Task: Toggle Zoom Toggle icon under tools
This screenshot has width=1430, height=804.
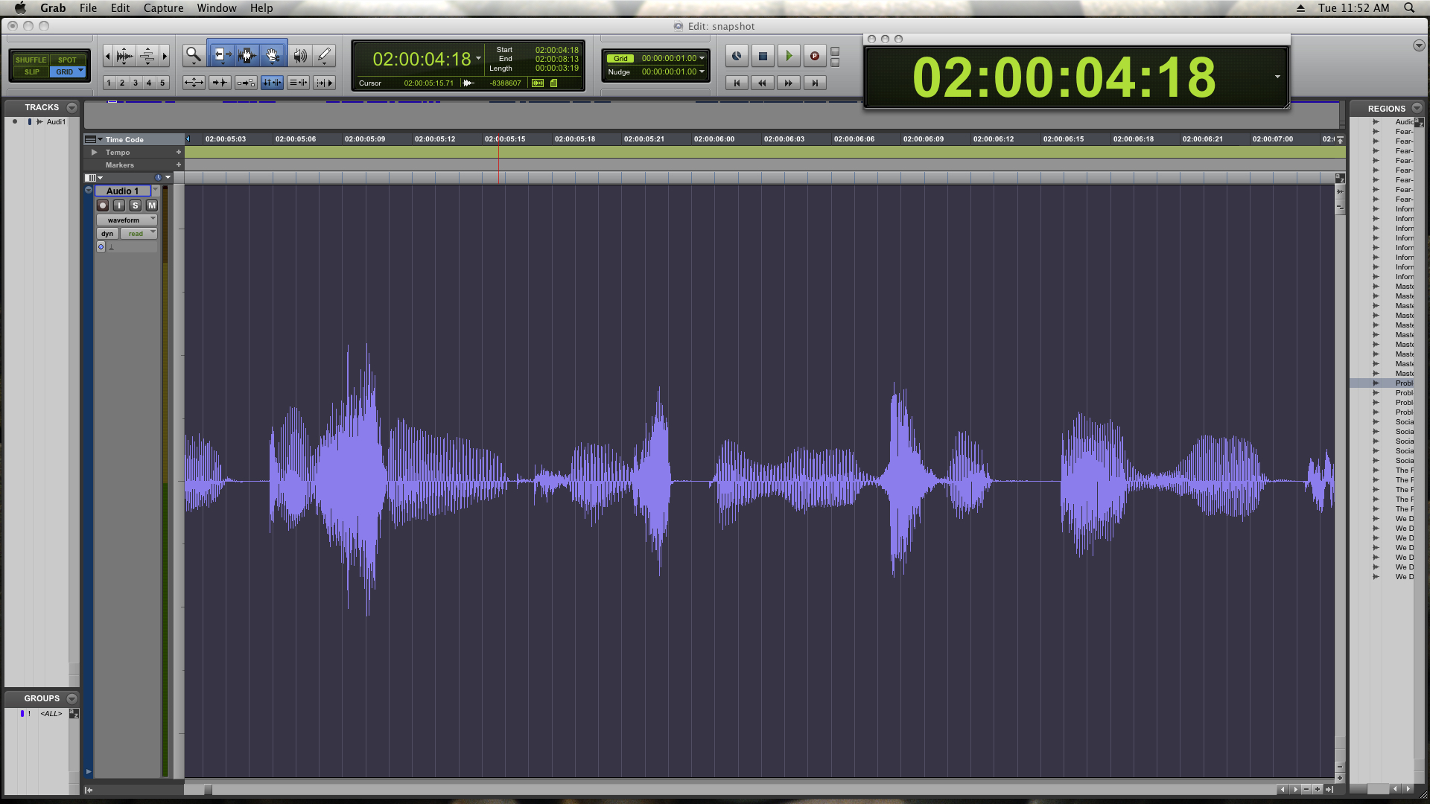Action: [194, 83]
